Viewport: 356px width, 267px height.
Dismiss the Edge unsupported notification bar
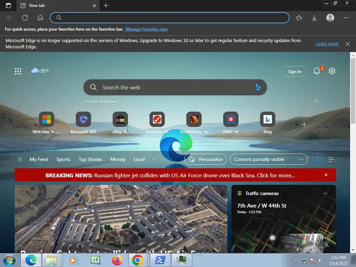[348, 44]
